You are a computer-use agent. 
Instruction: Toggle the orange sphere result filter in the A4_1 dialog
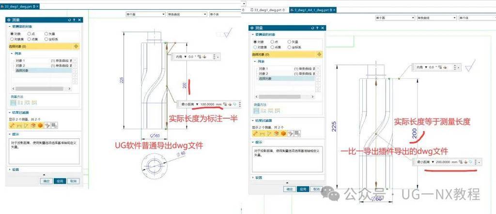283,133
